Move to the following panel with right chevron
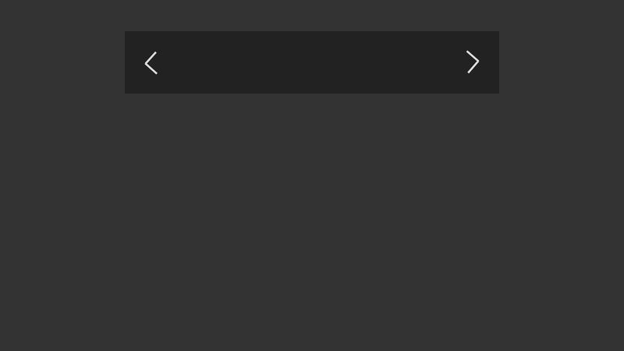 473,62
